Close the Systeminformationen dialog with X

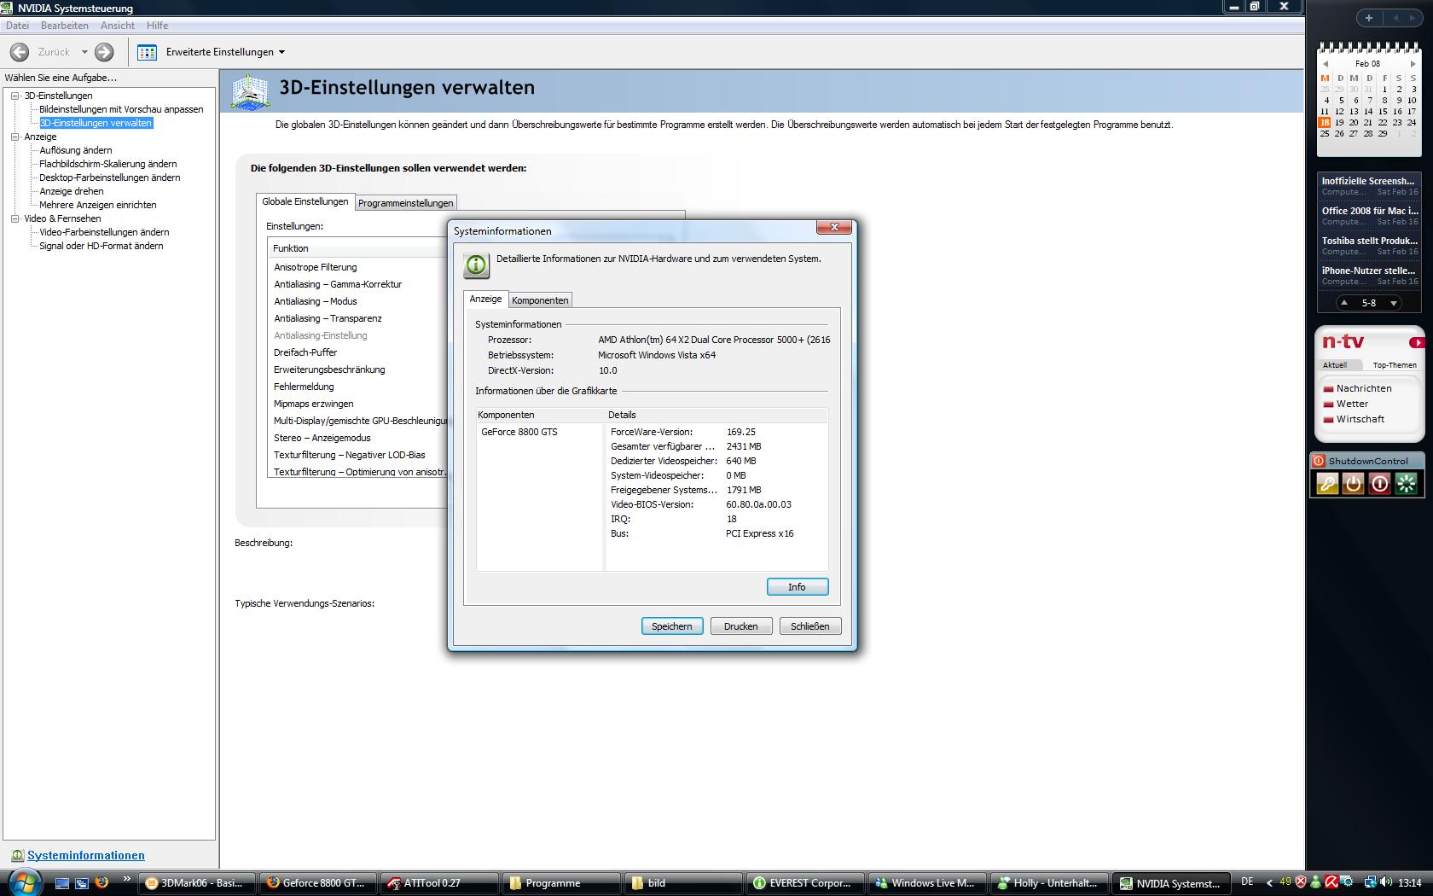834,227
